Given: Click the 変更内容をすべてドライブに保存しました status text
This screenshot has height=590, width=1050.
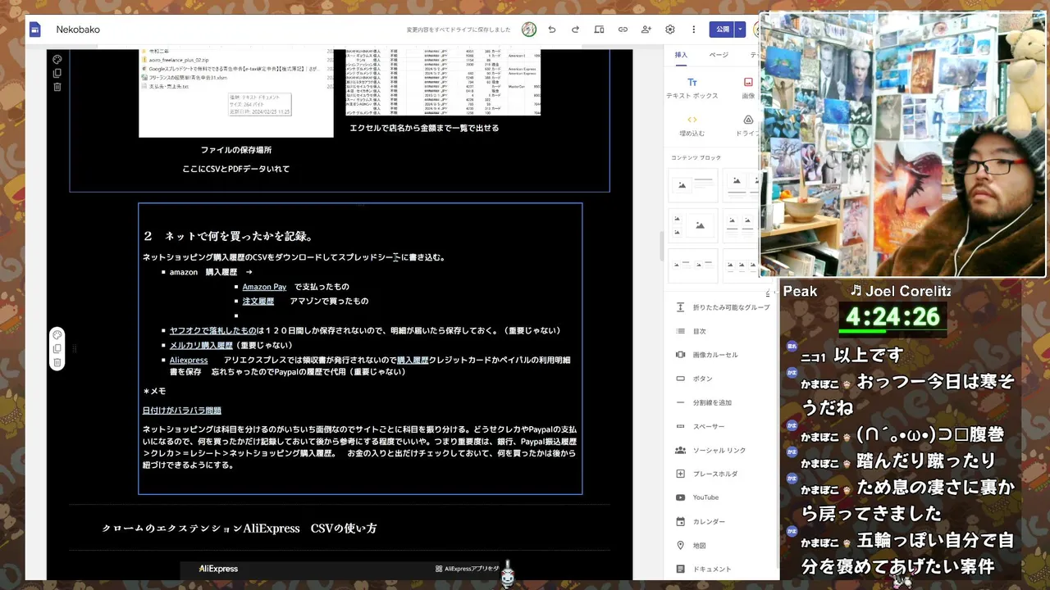Looking at the screenshot, I should tap(459, 29).
